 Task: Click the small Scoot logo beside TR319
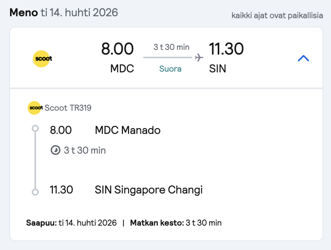(x=35, y=108)
